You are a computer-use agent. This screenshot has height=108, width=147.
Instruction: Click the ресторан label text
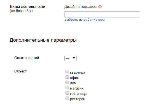78,99
